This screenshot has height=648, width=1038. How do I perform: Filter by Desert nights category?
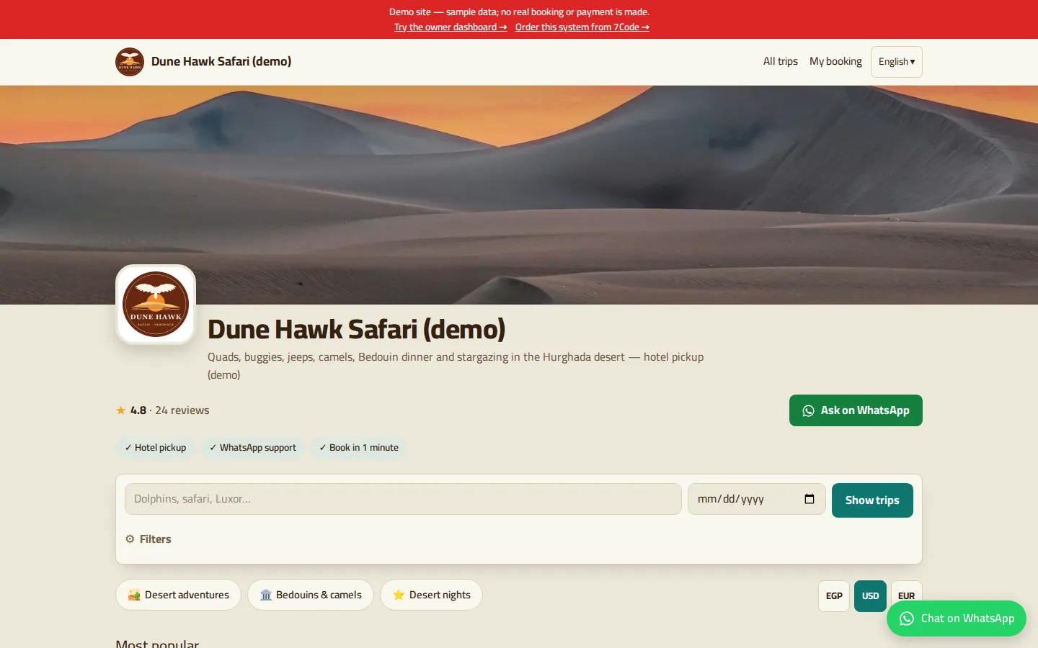point(431,595)
